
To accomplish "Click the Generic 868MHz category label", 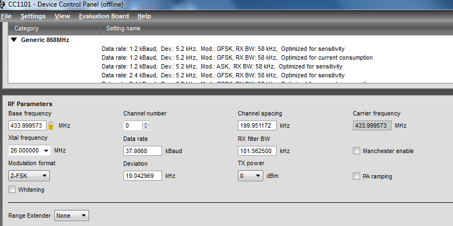I will pyautogui.click(x=45, y=40).
